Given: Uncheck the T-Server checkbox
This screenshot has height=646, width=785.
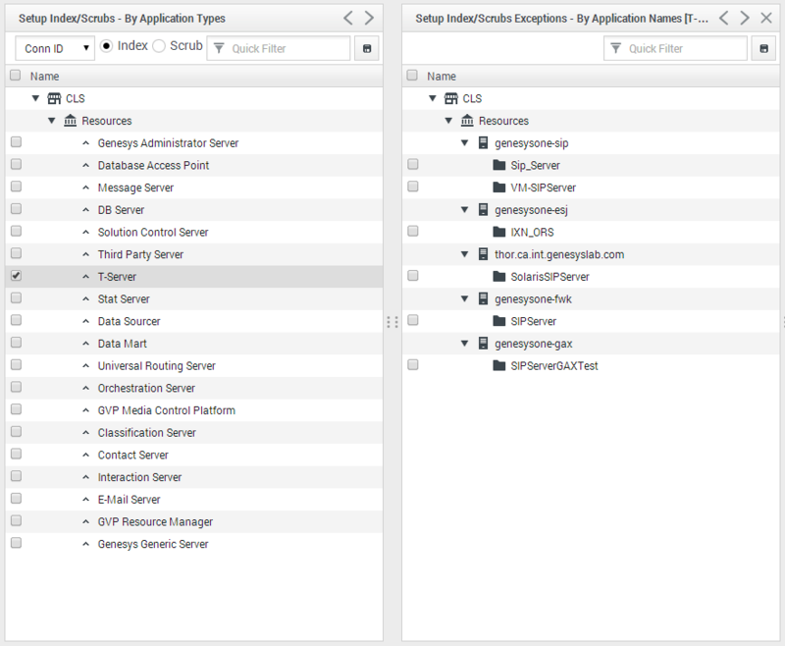Looking at the screenshot, I should click(x=16, y=276).
